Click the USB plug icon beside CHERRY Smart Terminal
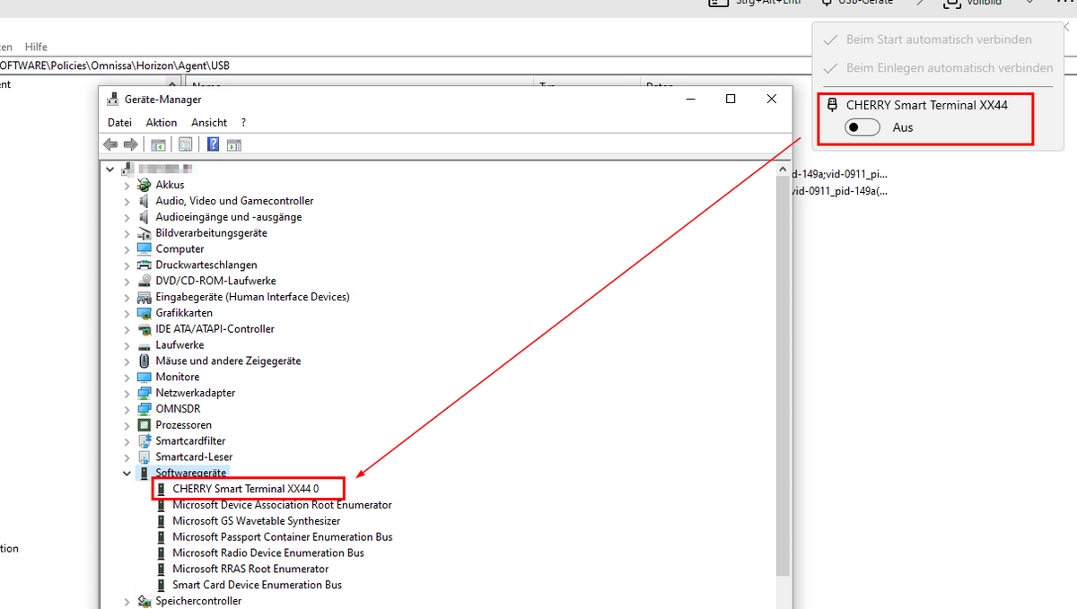Viewport: 1077px width, 609px height. pos(832,105)
